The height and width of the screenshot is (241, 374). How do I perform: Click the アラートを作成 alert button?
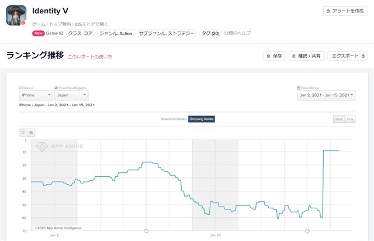click(345, 11)
